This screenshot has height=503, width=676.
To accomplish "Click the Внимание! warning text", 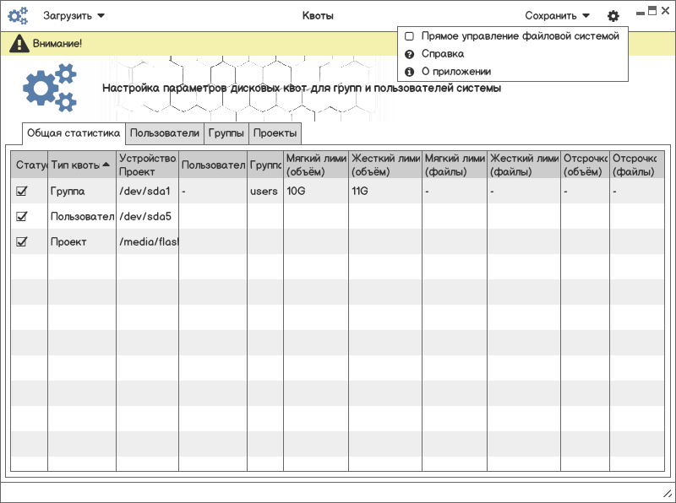I will 57,44.
